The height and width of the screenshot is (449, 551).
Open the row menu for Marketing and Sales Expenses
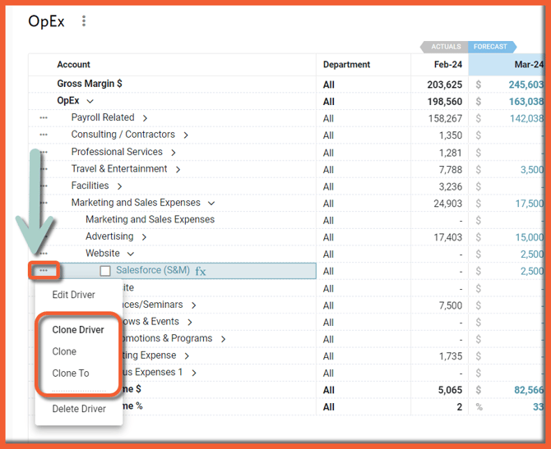[44, 204]
